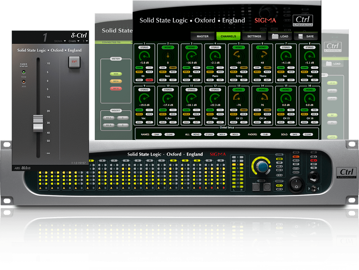This screenshot has width=359, height=270.
Task: Toggle MIX A on the Voc channel
Action: [139, 114]
